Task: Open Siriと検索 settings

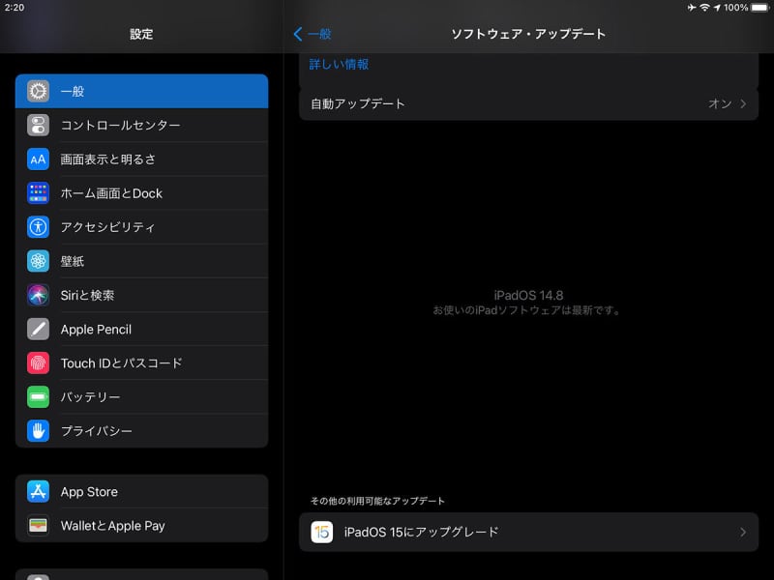Action: pos(141,295)
